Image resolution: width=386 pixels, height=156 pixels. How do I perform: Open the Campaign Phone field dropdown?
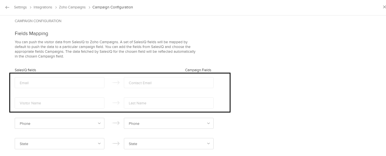168,123
